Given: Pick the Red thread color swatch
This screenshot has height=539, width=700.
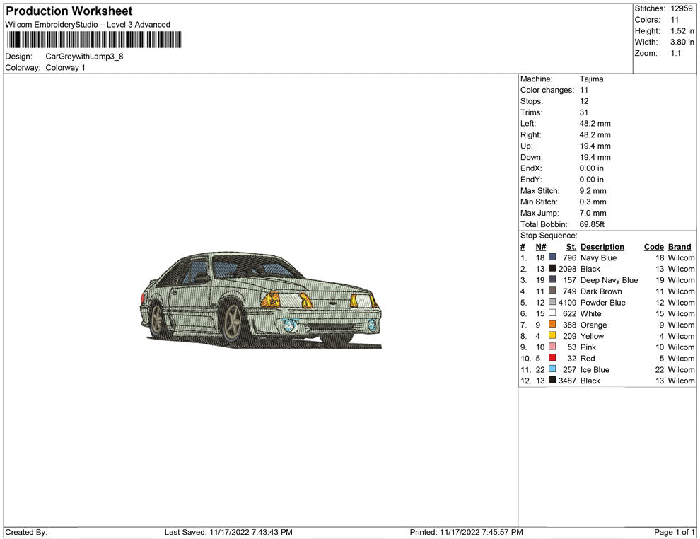Looking at the screenshot, I should (x=552, y=358).
